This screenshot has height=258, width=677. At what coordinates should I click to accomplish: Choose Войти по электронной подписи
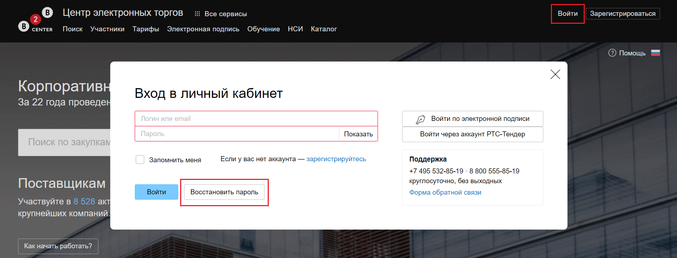click(x=472, y=119)
